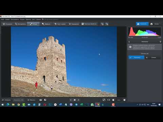
Task: Open File Explorer from the taskbar
Action: (x=13, y=105)
